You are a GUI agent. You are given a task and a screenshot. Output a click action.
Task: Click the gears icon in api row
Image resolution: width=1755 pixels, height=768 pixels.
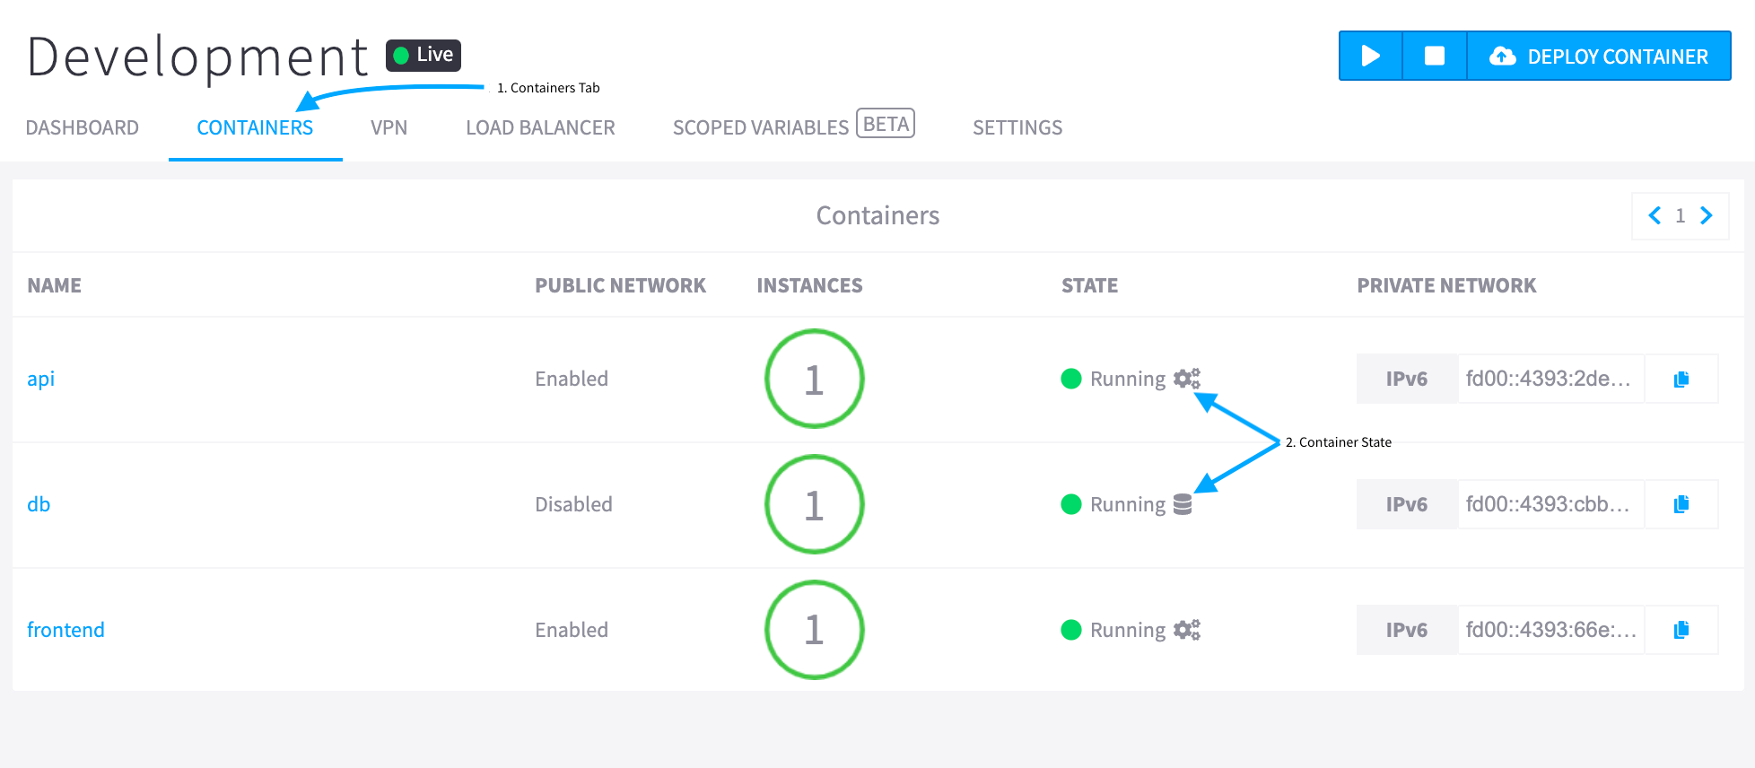pos(1187,379)
